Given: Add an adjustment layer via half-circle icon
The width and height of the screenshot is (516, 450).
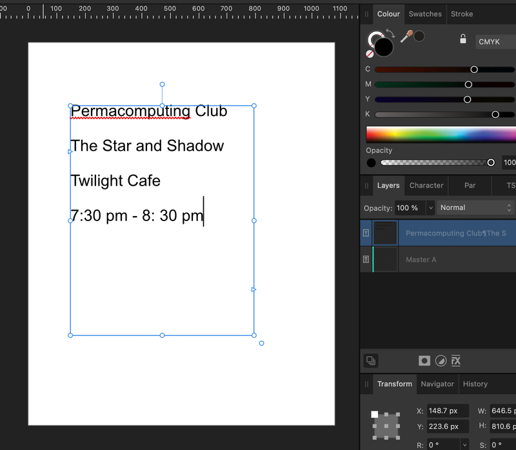Looking at the screenshot, I should point(441,361).
